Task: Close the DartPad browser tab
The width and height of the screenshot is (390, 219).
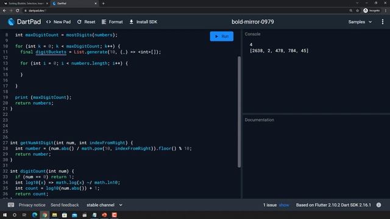Action: [x=96, y=4]
